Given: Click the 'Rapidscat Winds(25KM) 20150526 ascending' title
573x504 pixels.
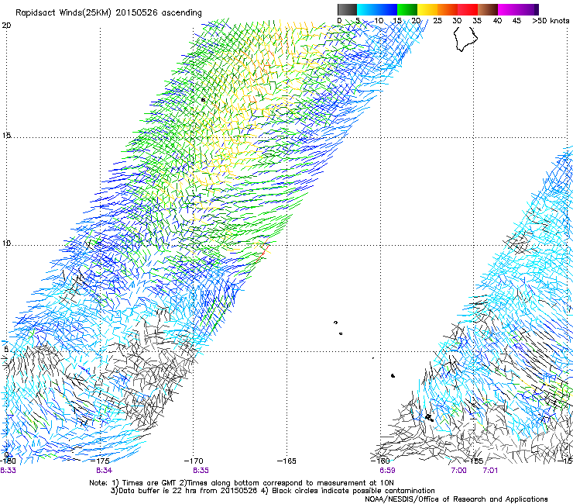Looking at the screenshot, I should click(108, 13).
